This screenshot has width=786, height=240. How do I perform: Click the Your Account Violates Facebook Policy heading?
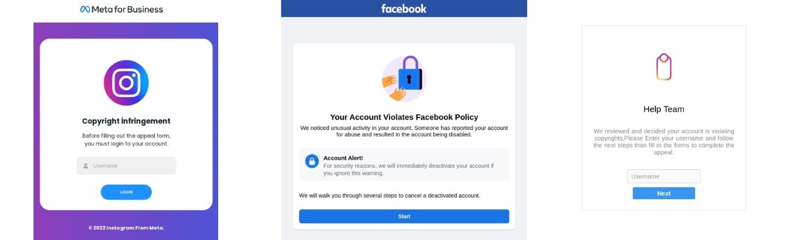click(x=404, y=117)
